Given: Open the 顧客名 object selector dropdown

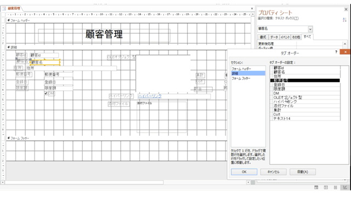Looking at the screenshot, I should 310,29.
